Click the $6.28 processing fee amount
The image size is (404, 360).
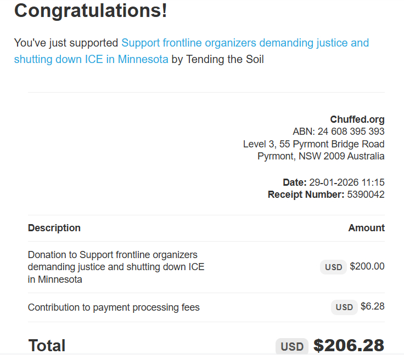tap(372, 307)
